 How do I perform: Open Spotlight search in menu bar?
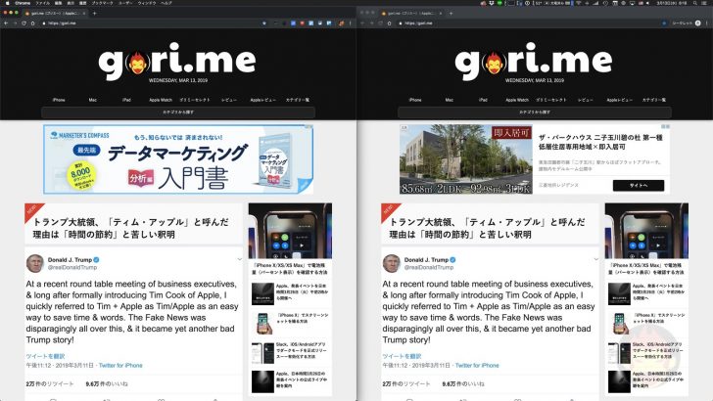tap(694, 3)
